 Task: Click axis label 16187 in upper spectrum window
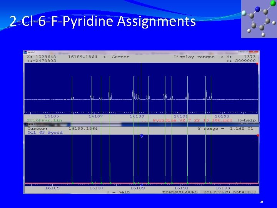pyautogui.click(x=95, y=116)
